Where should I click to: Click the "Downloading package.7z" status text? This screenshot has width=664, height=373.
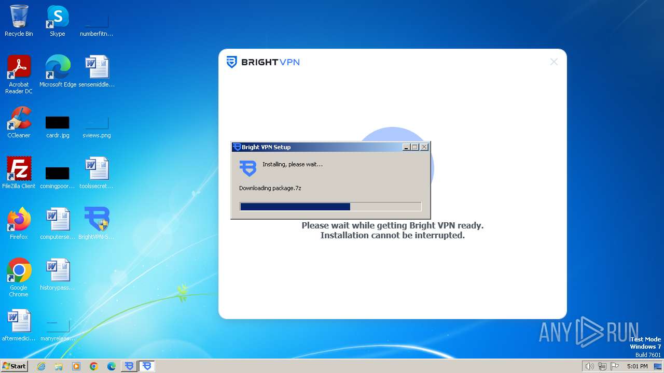point(270,188)
